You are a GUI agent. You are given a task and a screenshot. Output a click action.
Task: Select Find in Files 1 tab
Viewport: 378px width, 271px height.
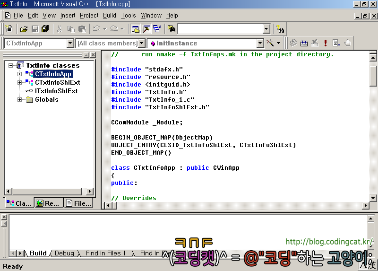point(105,253)
